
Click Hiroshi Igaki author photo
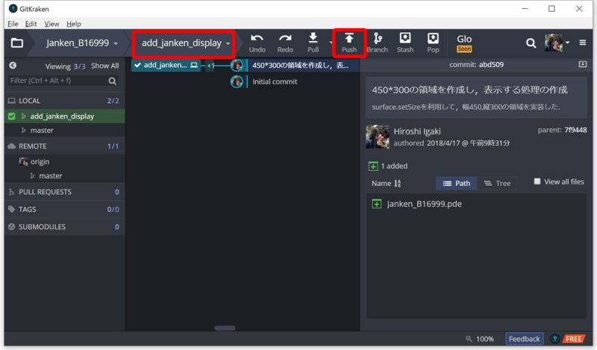click(x=378, y=137)
